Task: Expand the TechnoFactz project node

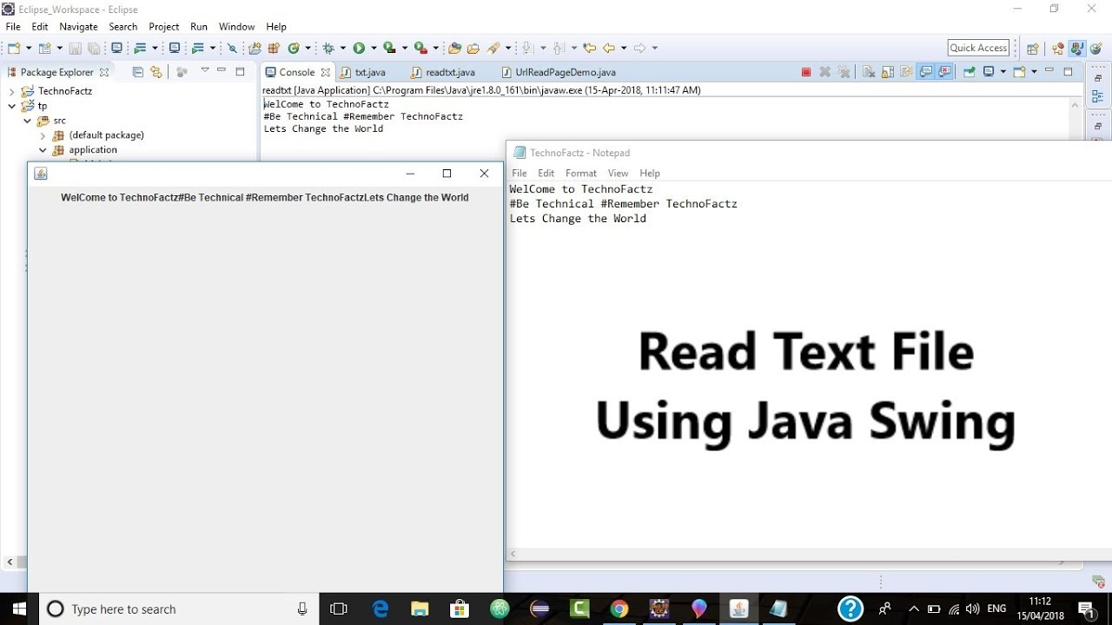Action: pyautogui.click(x=11, y=91)
